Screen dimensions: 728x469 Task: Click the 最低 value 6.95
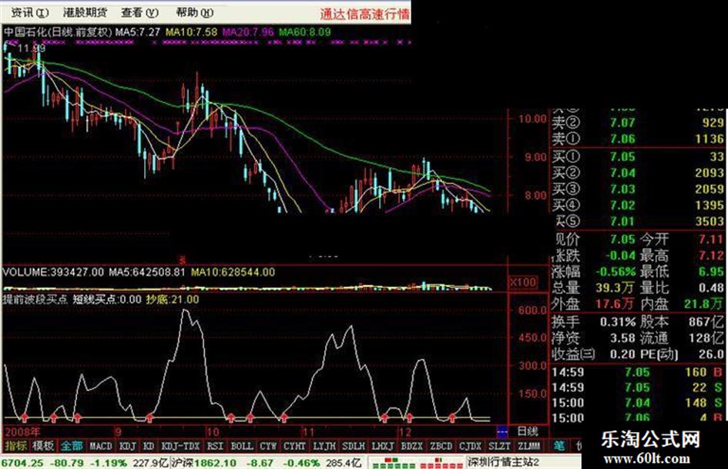coord(711,272)
